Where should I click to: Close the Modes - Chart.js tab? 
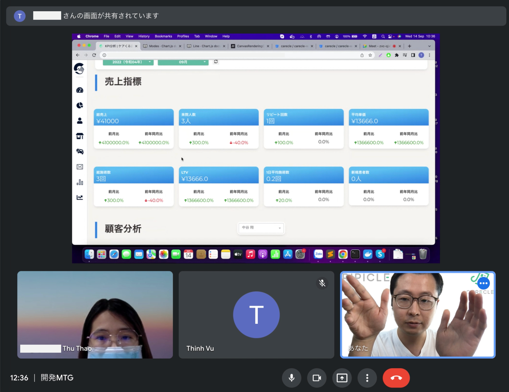coord(180,46)
